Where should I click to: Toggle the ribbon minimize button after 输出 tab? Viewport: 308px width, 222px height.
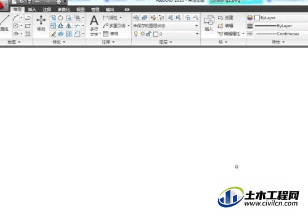[x=127, y=9]
